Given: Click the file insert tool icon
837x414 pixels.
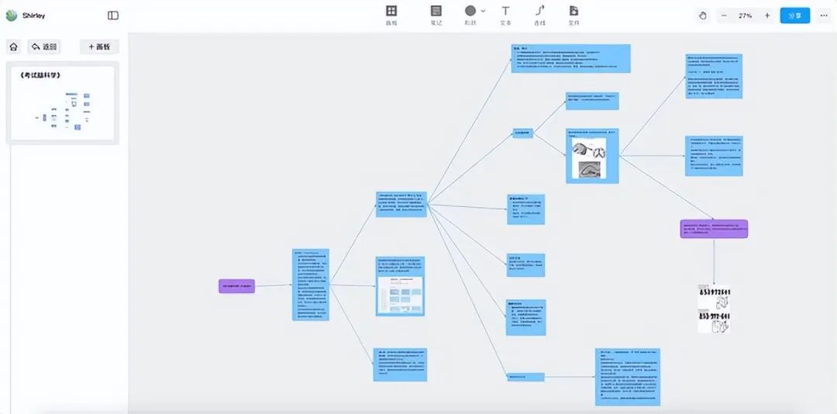Looking at the screenshot, I should tap(573, 11).
